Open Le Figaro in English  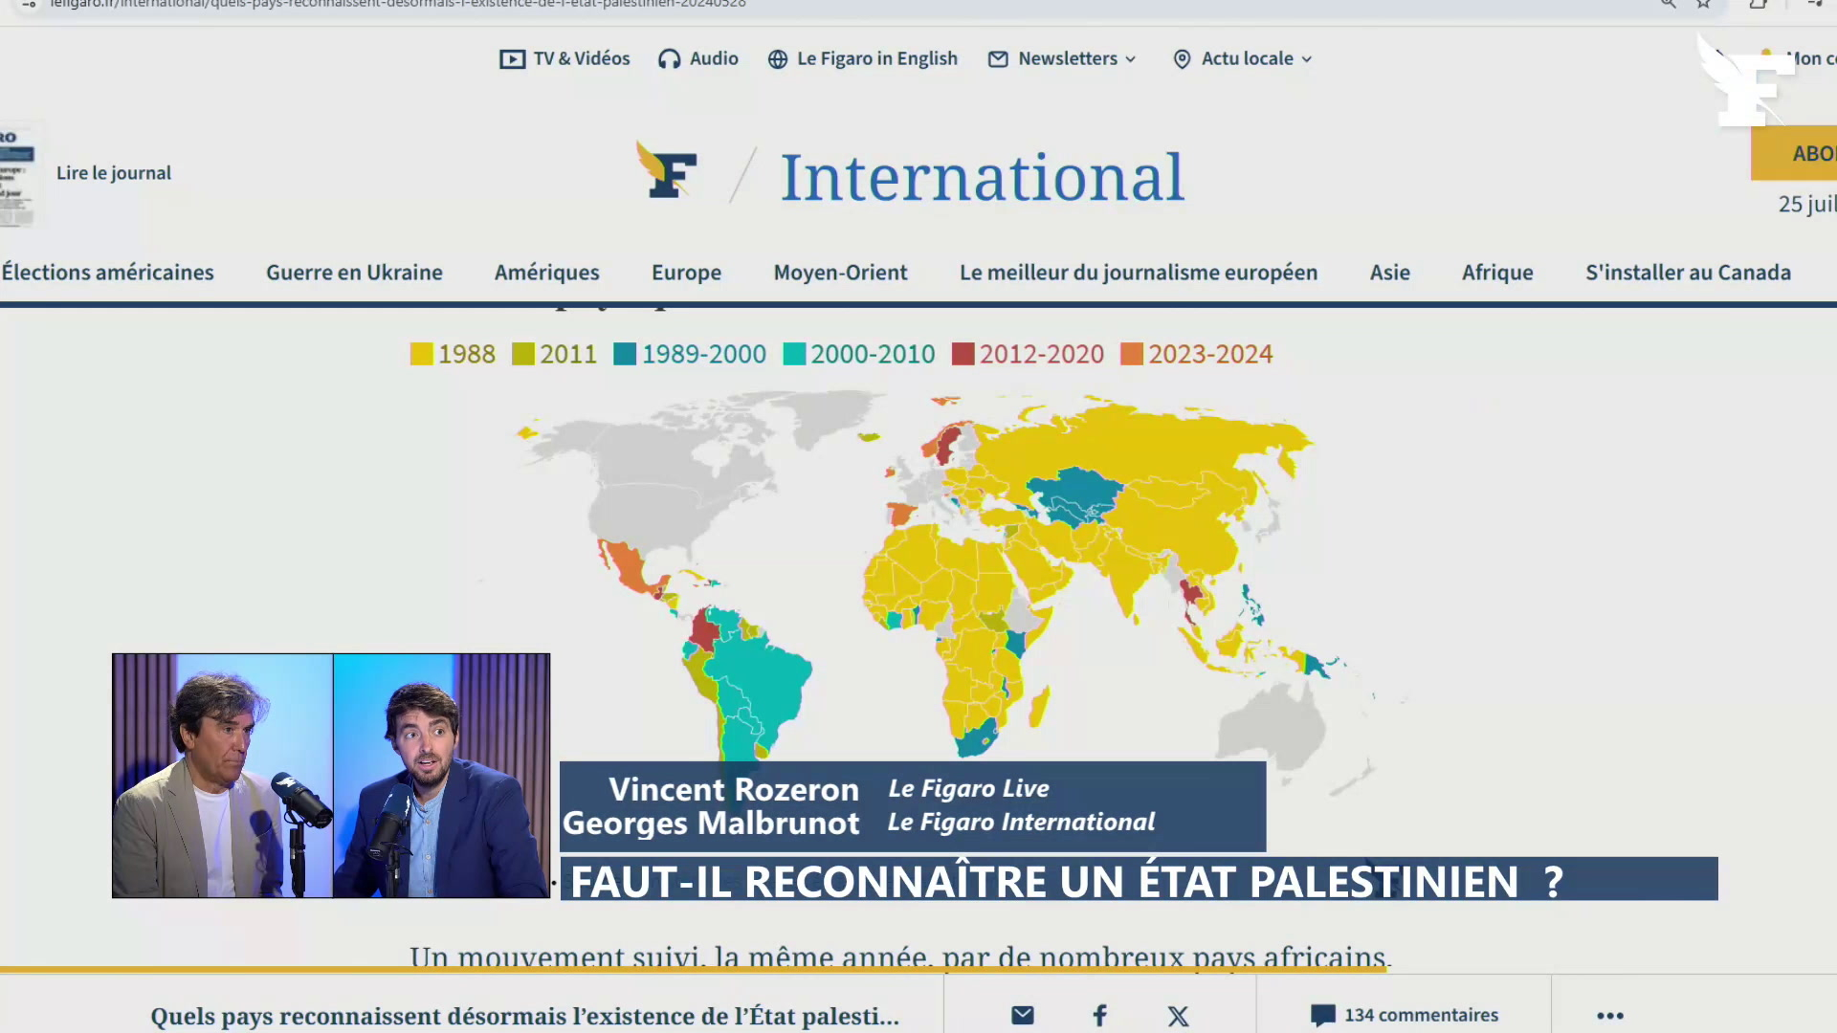[x=861, y=58]
